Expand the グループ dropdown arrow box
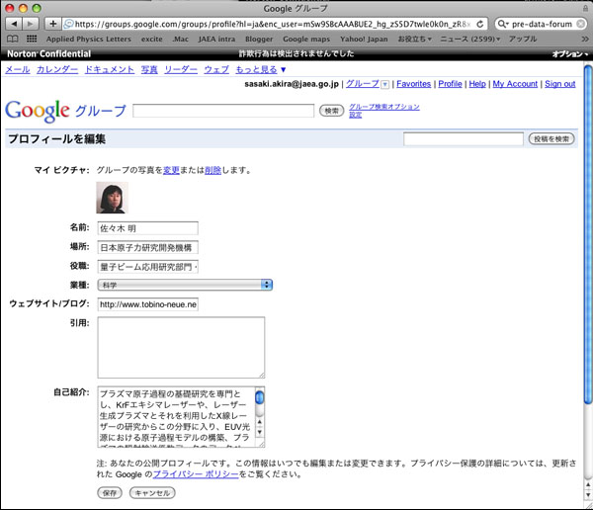 [384, 84]
